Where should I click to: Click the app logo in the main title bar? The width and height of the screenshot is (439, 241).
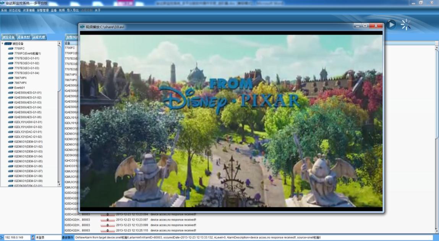pos(3,3)
